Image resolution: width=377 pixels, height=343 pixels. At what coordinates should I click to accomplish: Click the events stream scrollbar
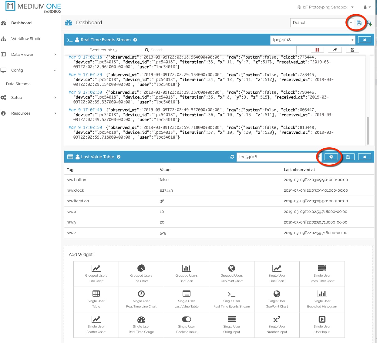click(x=368, y=130)
